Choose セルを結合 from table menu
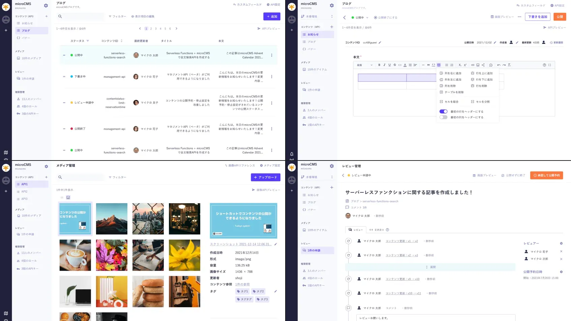This screenshot has width=571, height=321. point(449,102)
